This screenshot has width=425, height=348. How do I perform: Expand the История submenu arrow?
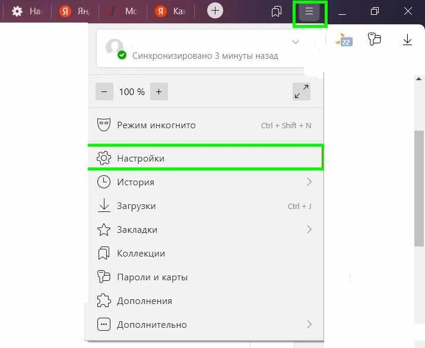(309, 182)
